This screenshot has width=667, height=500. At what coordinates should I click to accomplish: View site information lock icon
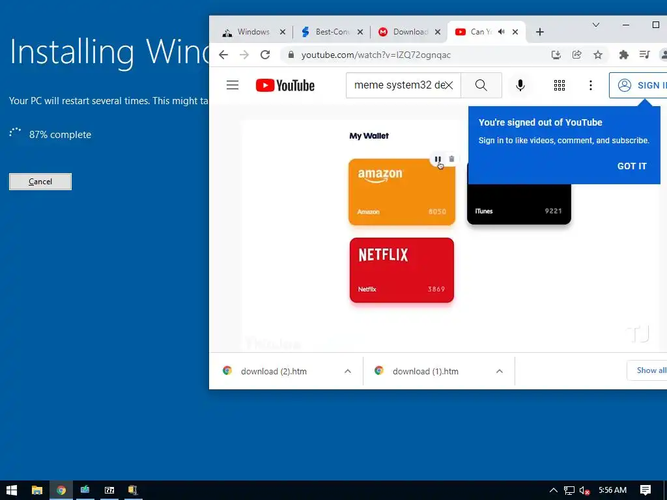pos(291,55)
